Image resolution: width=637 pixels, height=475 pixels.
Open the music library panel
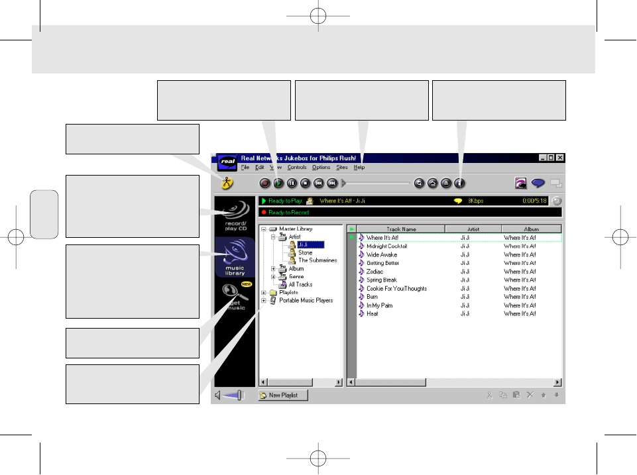click(x=235, y=257)
